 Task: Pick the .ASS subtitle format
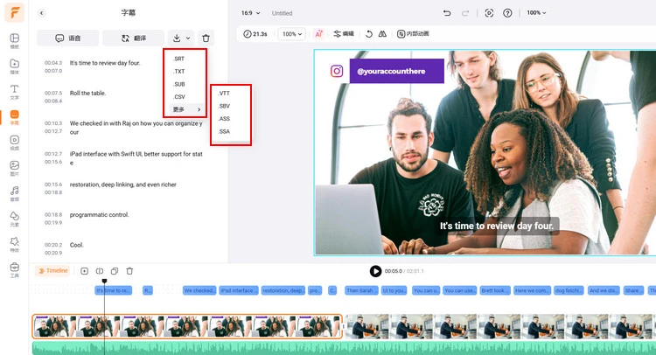pyautogui.click(x=225, y=119)
